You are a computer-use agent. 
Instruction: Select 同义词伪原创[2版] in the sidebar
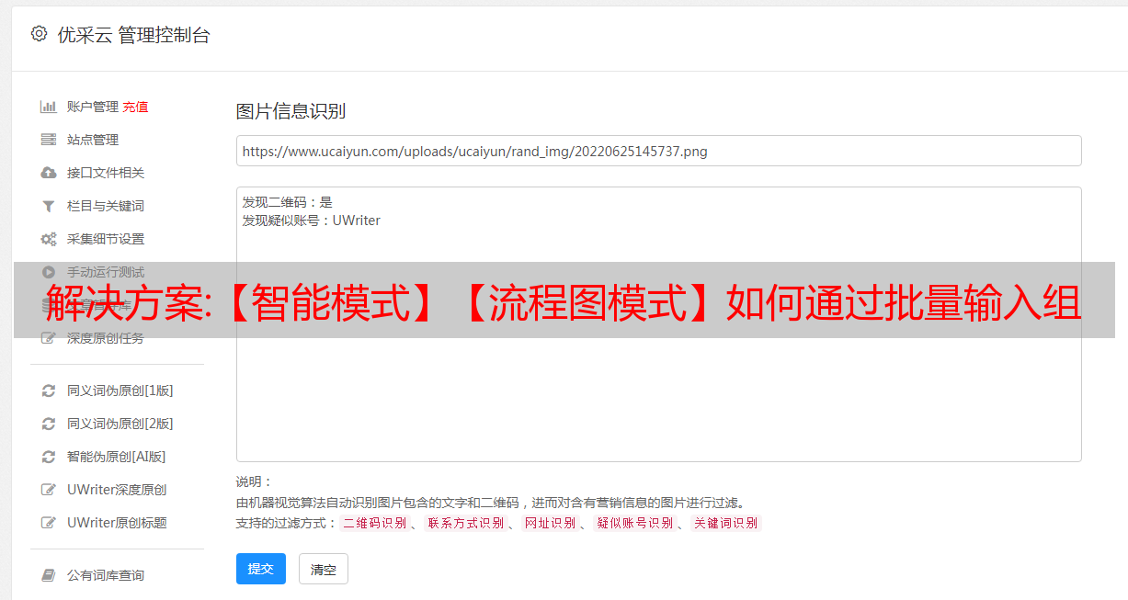pos(120,424)
